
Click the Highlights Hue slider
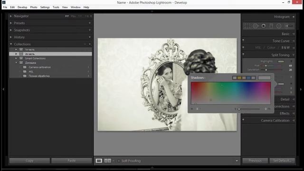[271, 66]
